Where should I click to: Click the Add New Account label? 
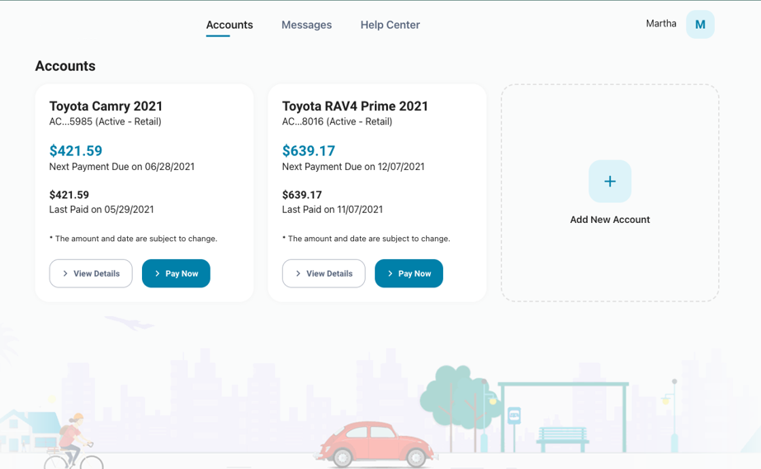point(609,220)
